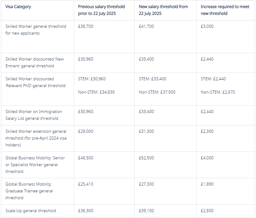The height and width of the screenshot is (218, 256).
Task: Select the Senior or Specialist Worker row label
Action: click(35, 165)
